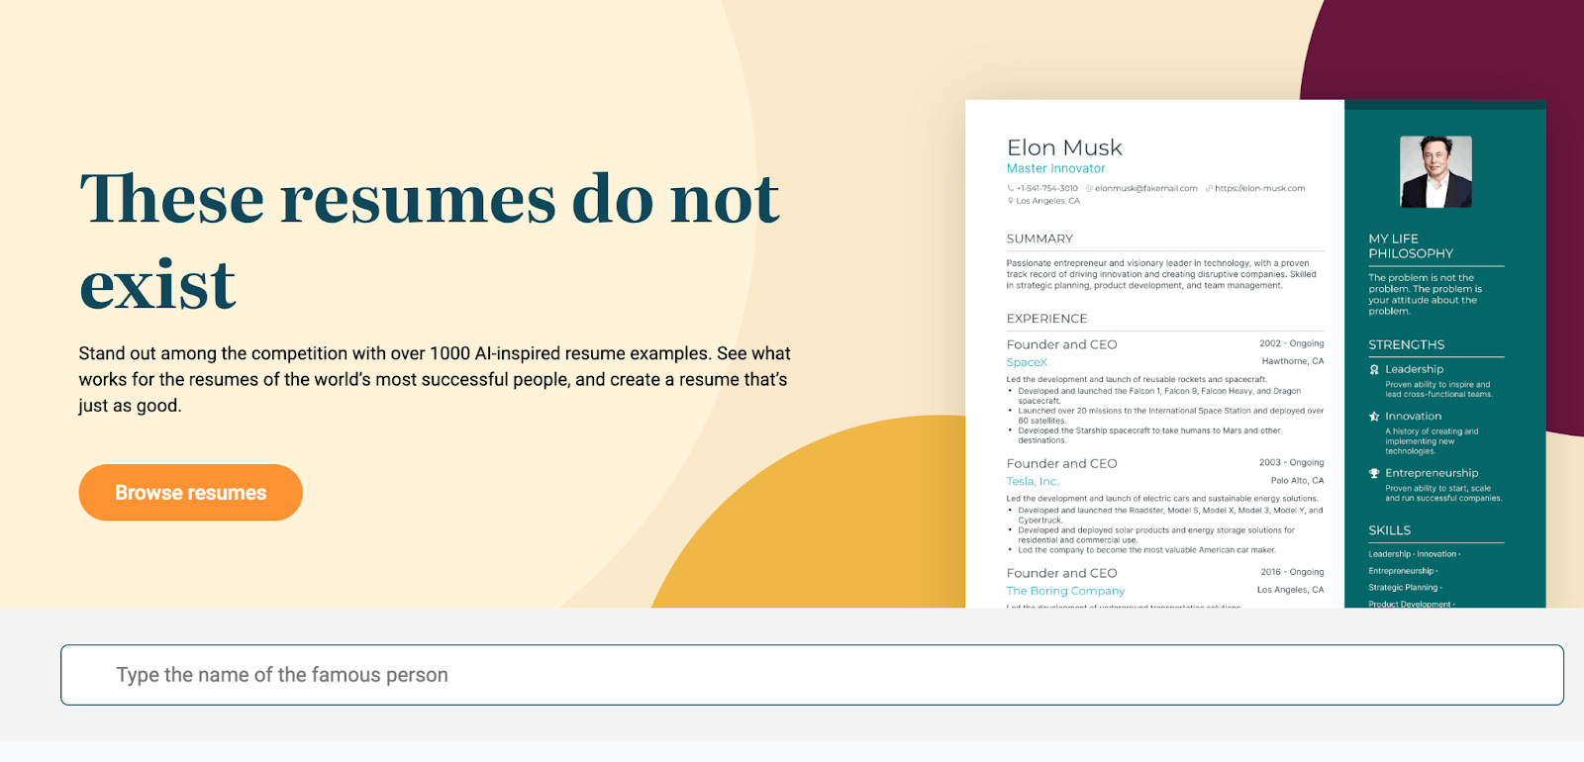Click the +1-541-754-3010 phone number
The image size is (1584, 762).
pyautogui.click(x=1047, y=188)
